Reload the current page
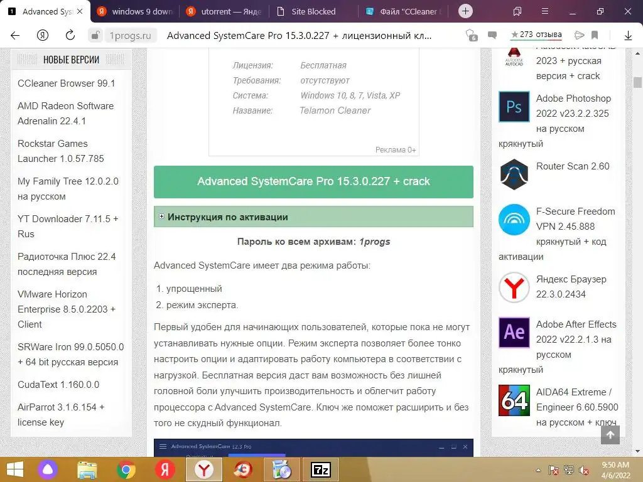Image resolution: width=643 pixels, height=482 pixels. click(70, 35)
